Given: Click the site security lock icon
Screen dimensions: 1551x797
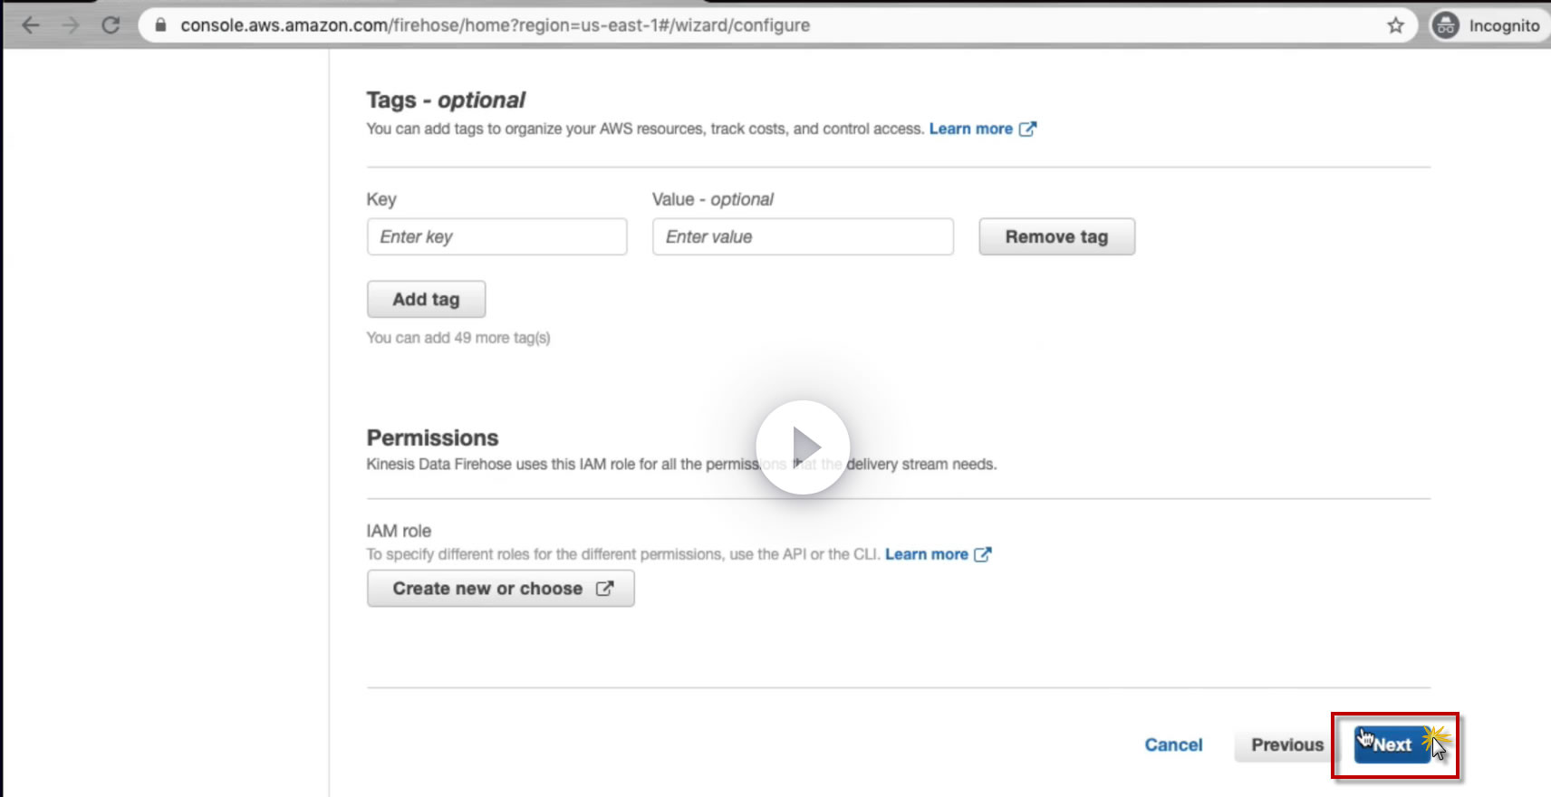Looking at the screenshot, I should tap(161, 25).
